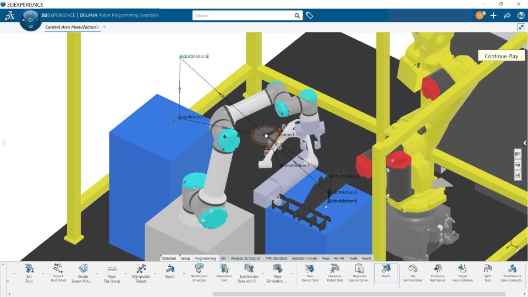The width and height of the screenshot is (528, 297).
Task: Choose the Reposition tool
Action: click(224, 273)
